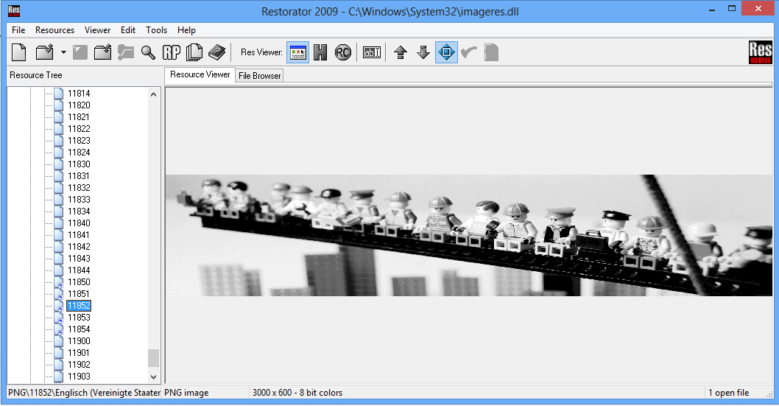779x406 pixels.
Task: Select resource 11832 in the tree
Action: pos(79,188)
